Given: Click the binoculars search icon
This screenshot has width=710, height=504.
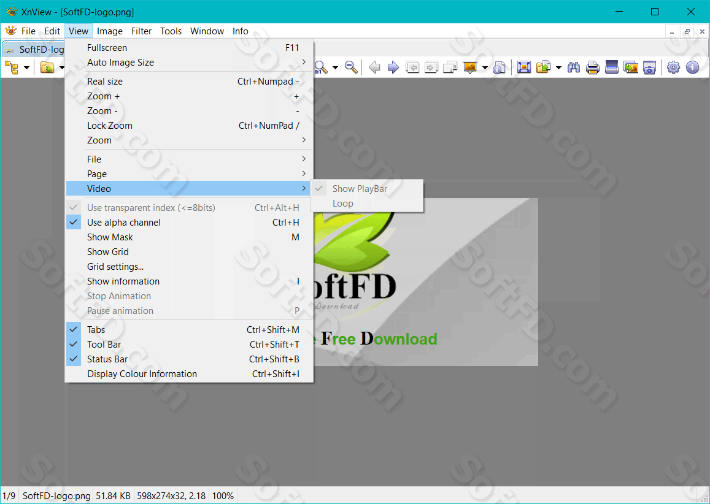Looking at the screenshot, I should pyautogui.click(x=574, y=68).
